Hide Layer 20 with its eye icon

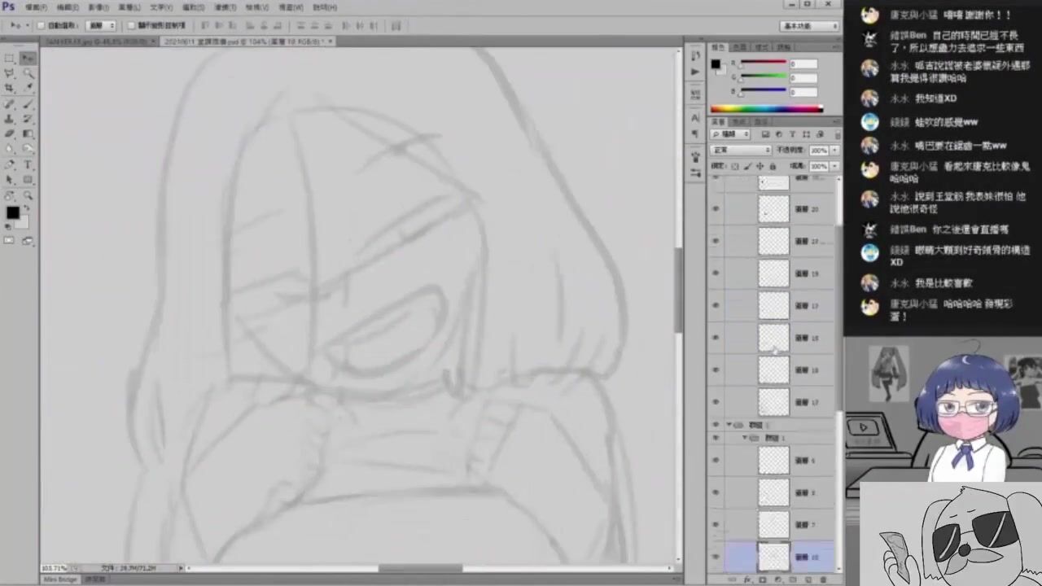[716, 209]
